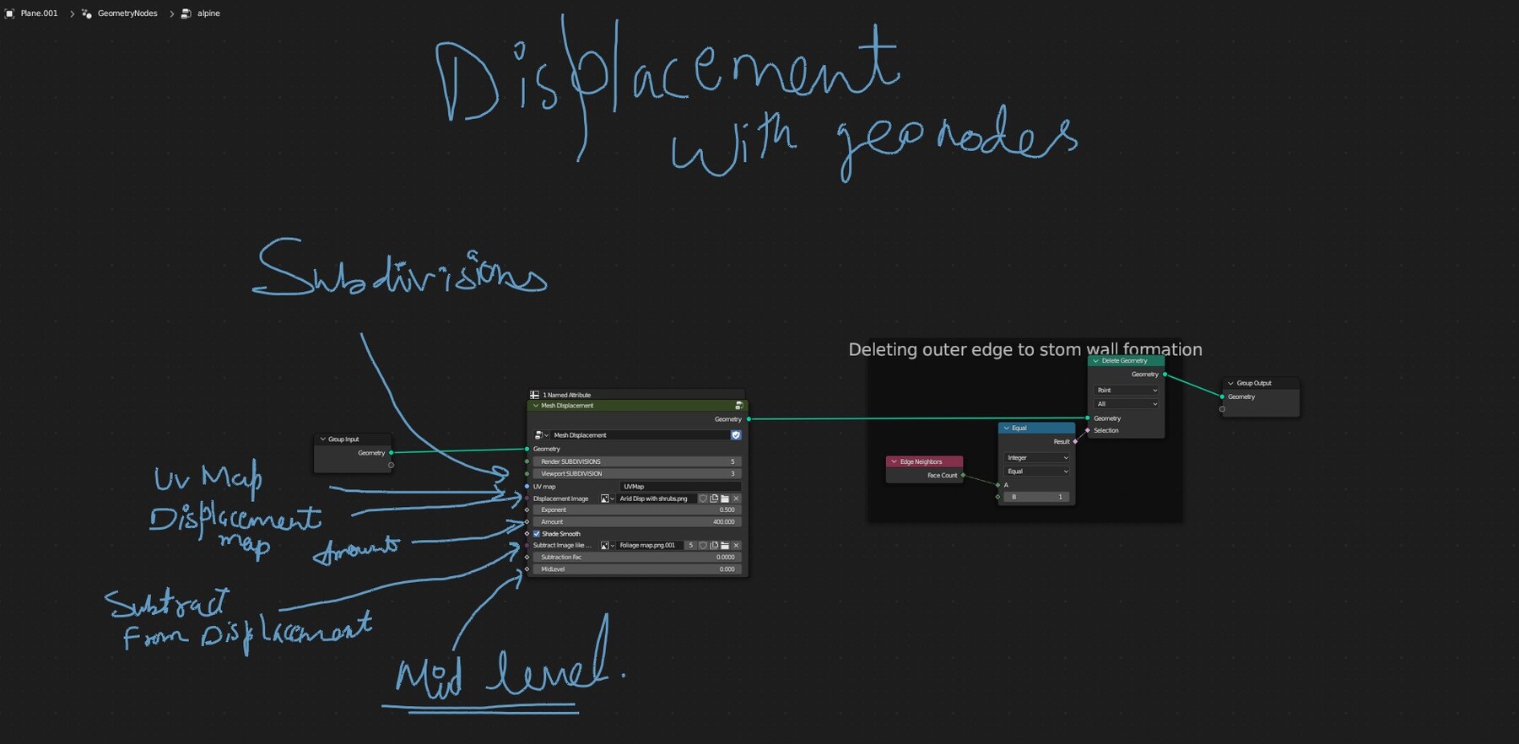Duplicate the Arid Disp with shrubs.png image
Viewport: 1519px width, 744px height.
(714, 499)
